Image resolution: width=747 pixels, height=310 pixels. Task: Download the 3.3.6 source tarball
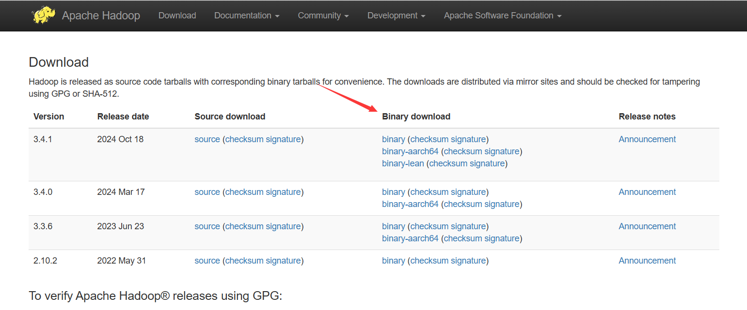coord(207,226)
